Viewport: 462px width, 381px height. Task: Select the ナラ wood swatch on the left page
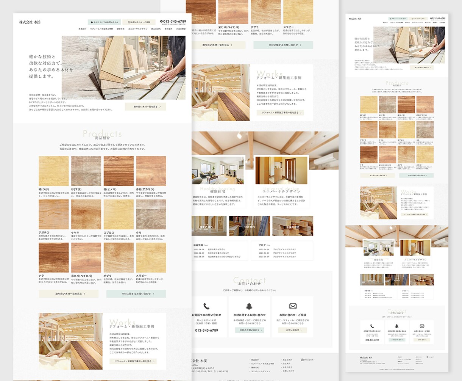54,258
